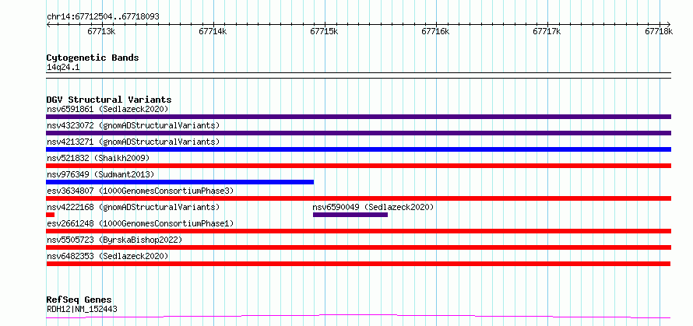Click the 67718k ruler tick label
Screen dimensions: 693x326
[659, 31]
